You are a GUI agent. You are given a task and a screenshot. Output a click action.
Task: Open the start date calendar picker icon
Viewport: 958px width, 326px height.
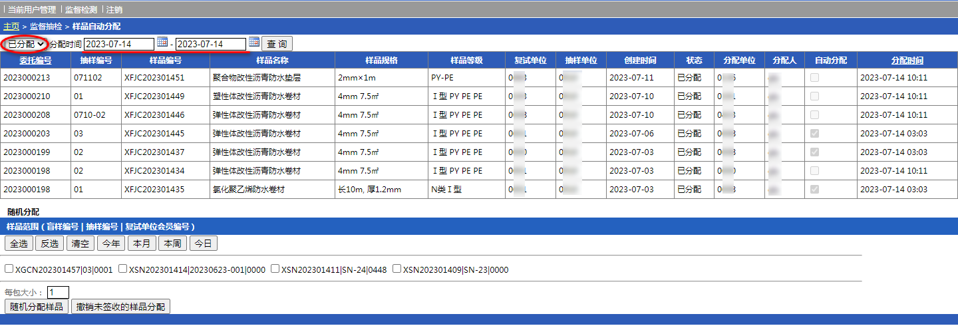[x=162, y=43]
